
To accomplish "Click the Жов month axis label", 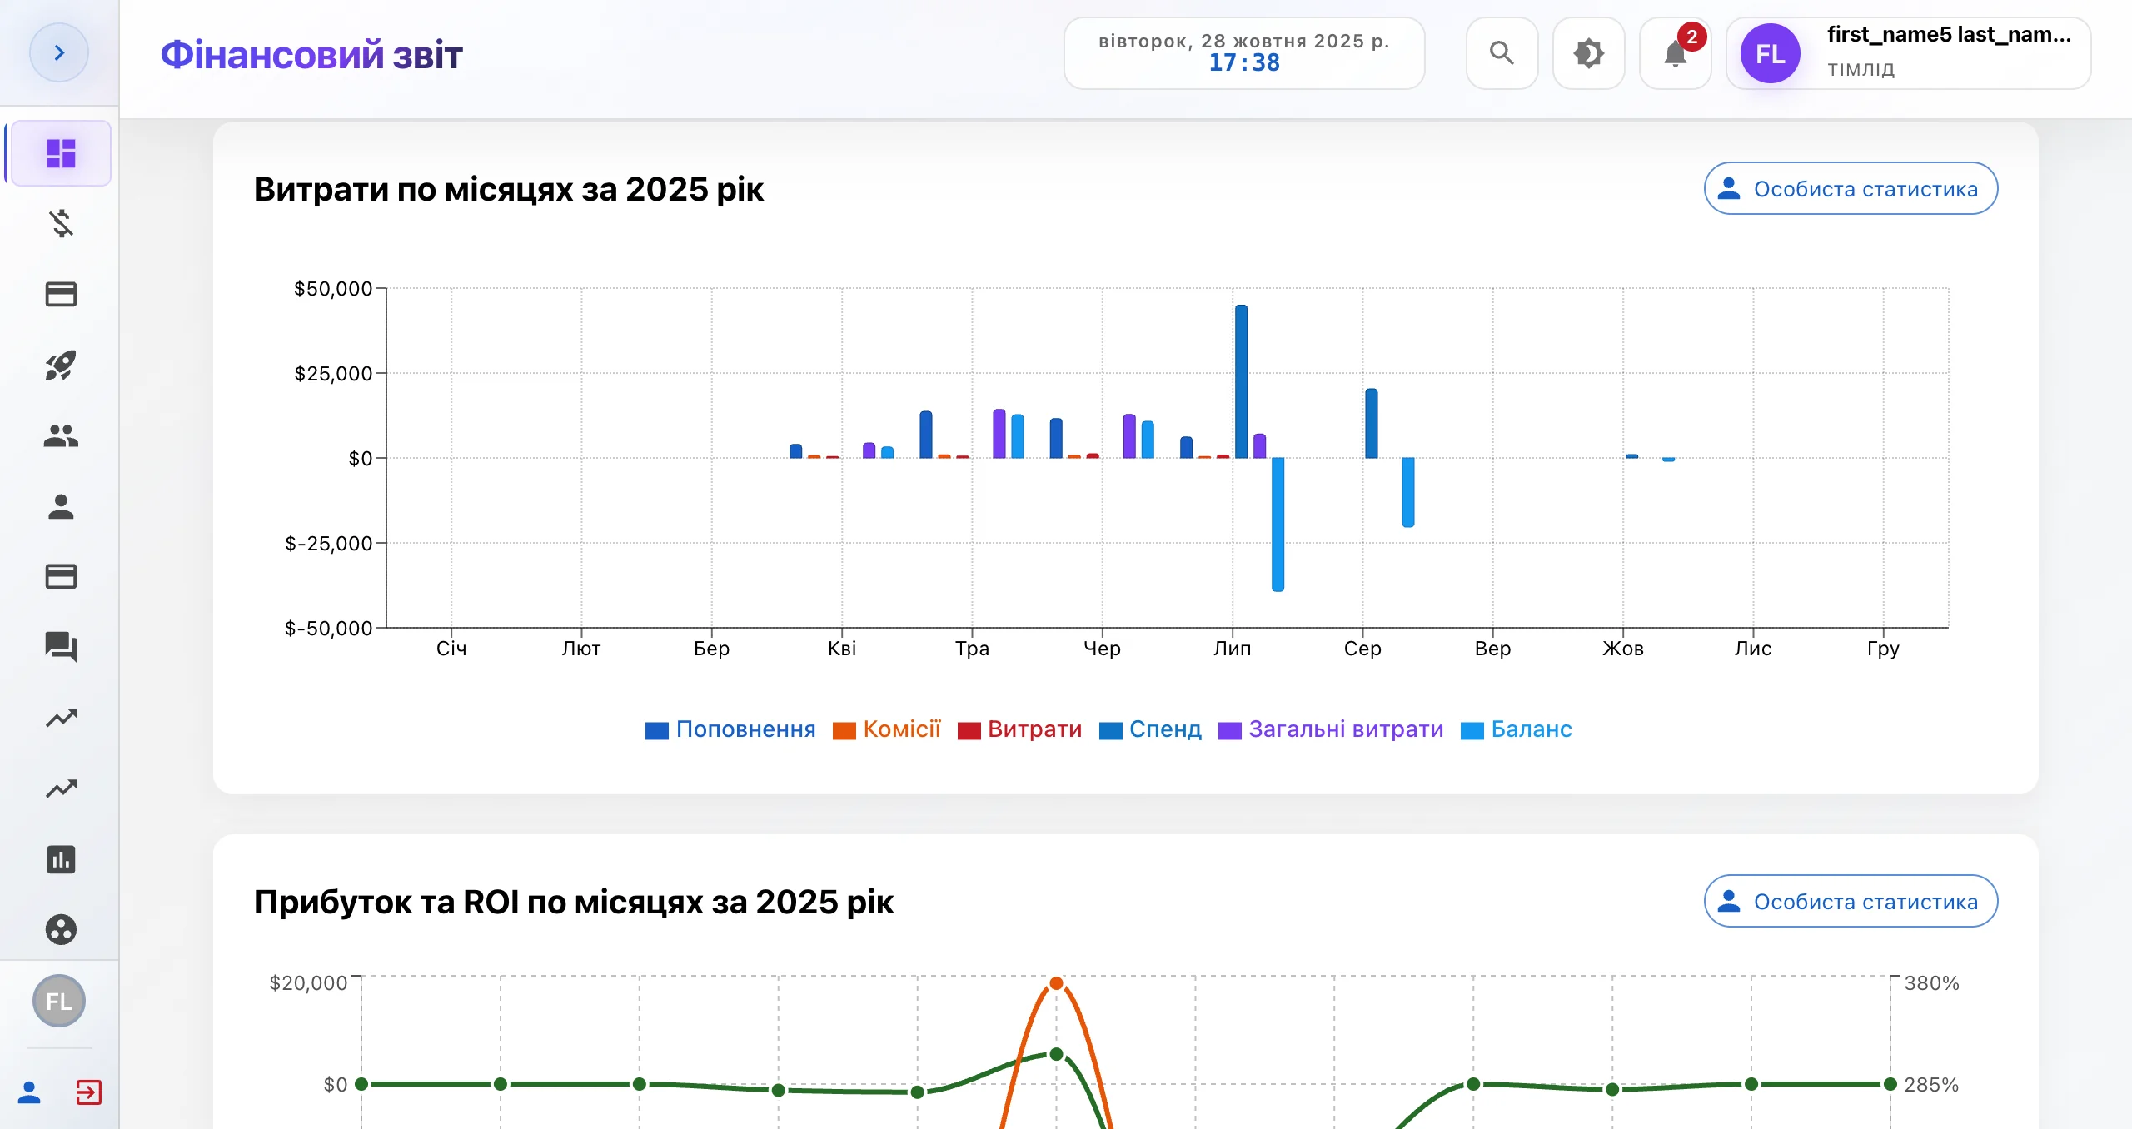I will tap(1623, 649).
